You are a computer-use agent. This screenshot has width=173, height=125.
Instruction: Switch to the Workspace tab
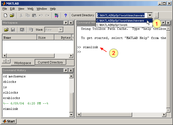[x=23, y=63]
